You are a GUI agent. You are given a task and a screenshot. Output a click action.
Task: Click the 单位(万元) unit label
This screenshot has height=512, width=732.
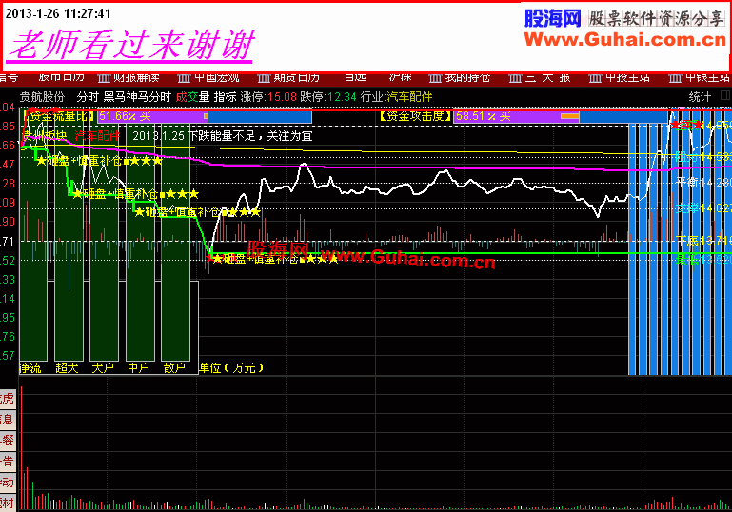coord(231,367)
